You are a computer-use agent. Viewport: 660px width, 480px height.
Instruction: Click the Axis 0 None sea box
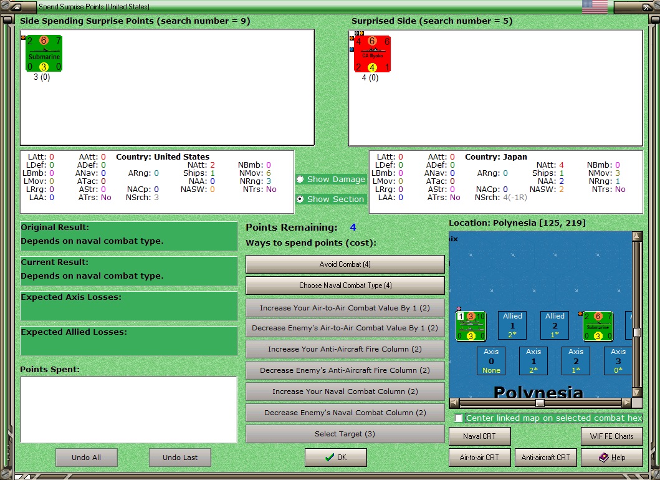point(491,361)
